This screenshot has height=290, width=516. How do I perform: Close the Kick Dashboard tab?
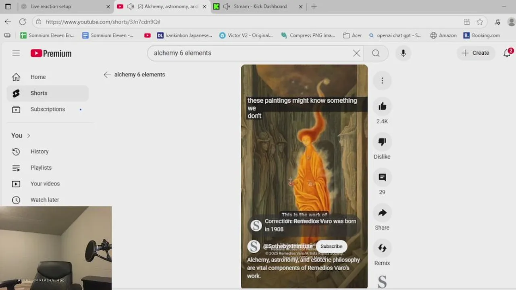[301, 6]
